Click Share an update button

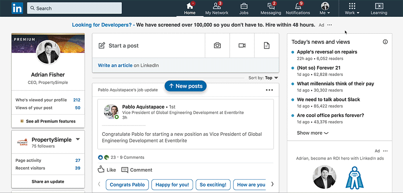(x=48, y=181)
